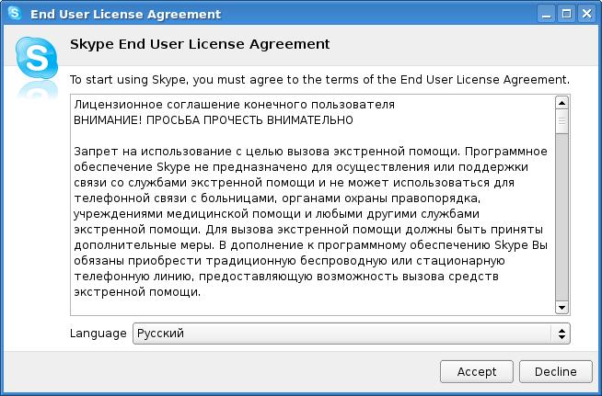Close the license agreement dialog
Viewport: 602px width, 396px height.
[586, 14]
